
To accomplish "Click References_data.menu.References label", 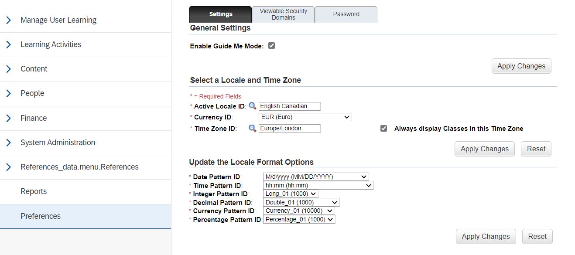I will pos(79,167).
